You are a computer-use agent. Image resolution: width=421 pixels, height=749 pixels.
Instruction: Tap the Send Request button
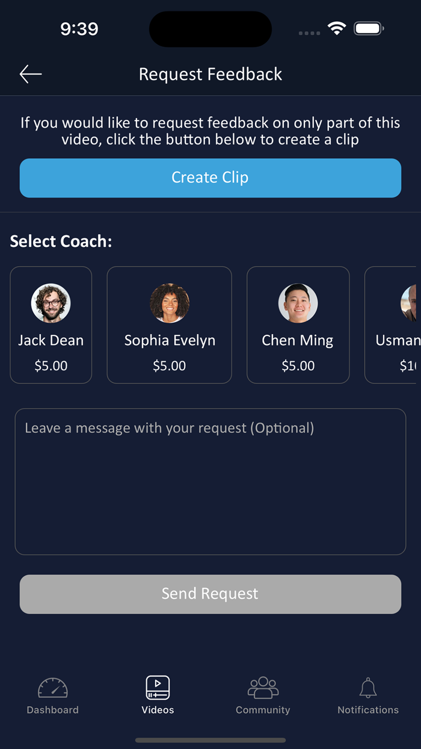(210, 594)
